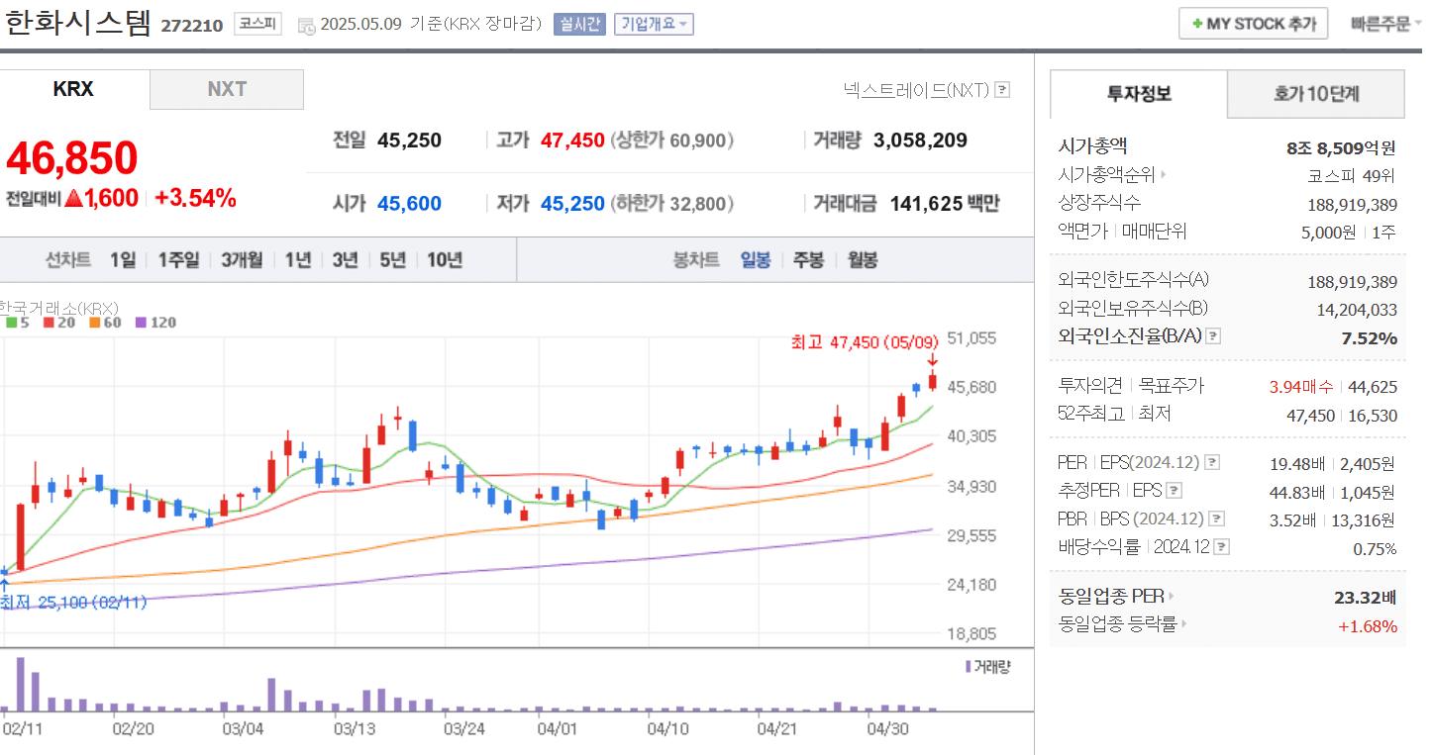Click the orange 60-day moving average swatch
This screenshot has height=755, width=1432.
93,323
